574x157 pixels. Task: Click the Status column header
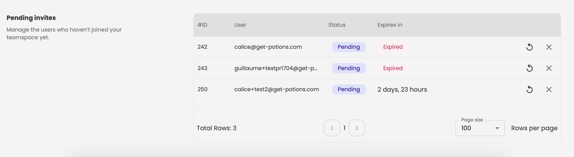pos(337,25)
